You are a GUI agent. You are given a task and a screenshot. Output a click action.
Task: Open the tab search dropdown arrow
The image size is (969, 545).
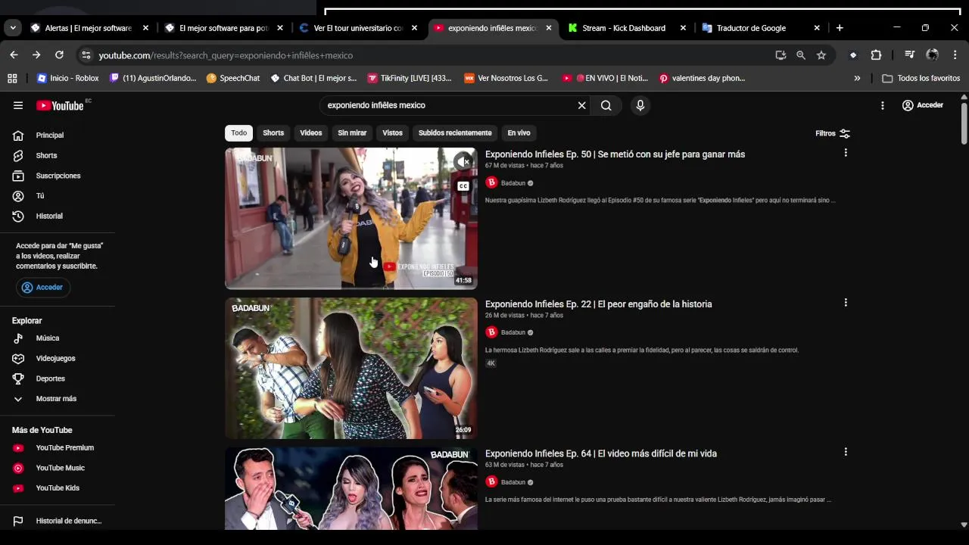pyautogui.click(x=13, y=28)
